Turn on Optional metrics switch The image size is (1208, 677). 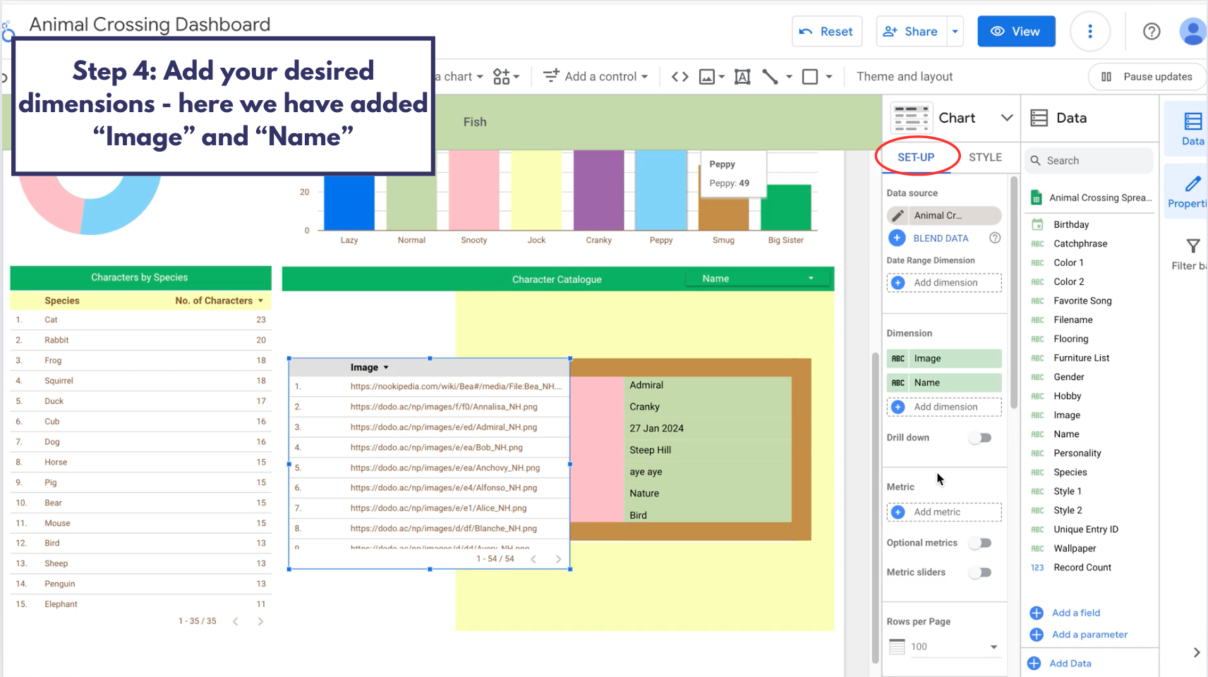[980, 543]
